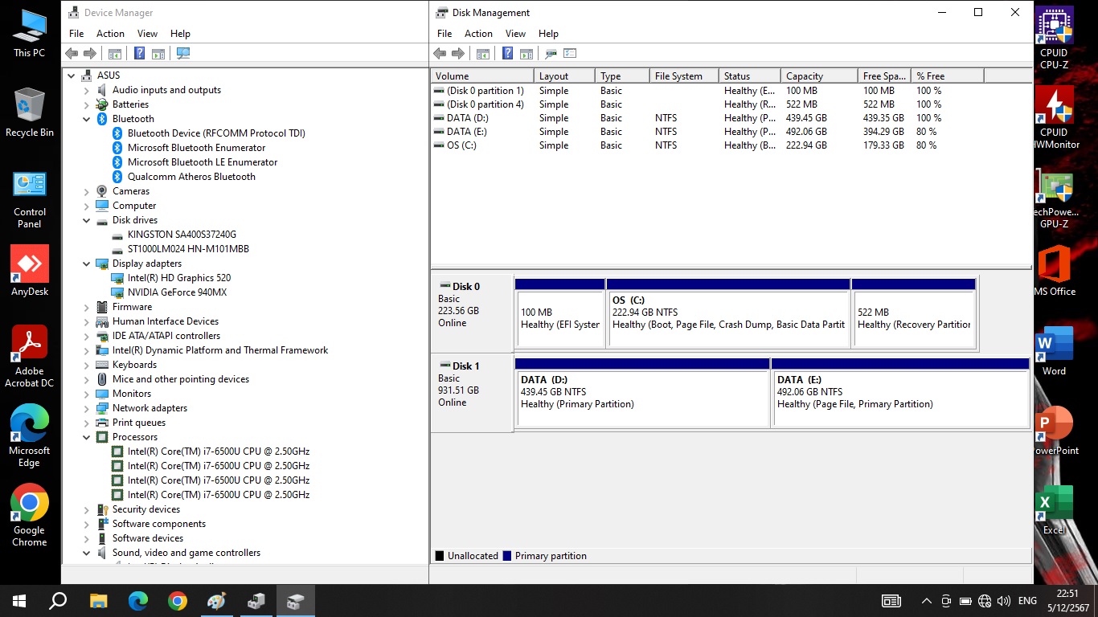Select the Disk 0 label panel
Image resolution: width=1098 pixels, height=617 pixels.
coord(473,313)
